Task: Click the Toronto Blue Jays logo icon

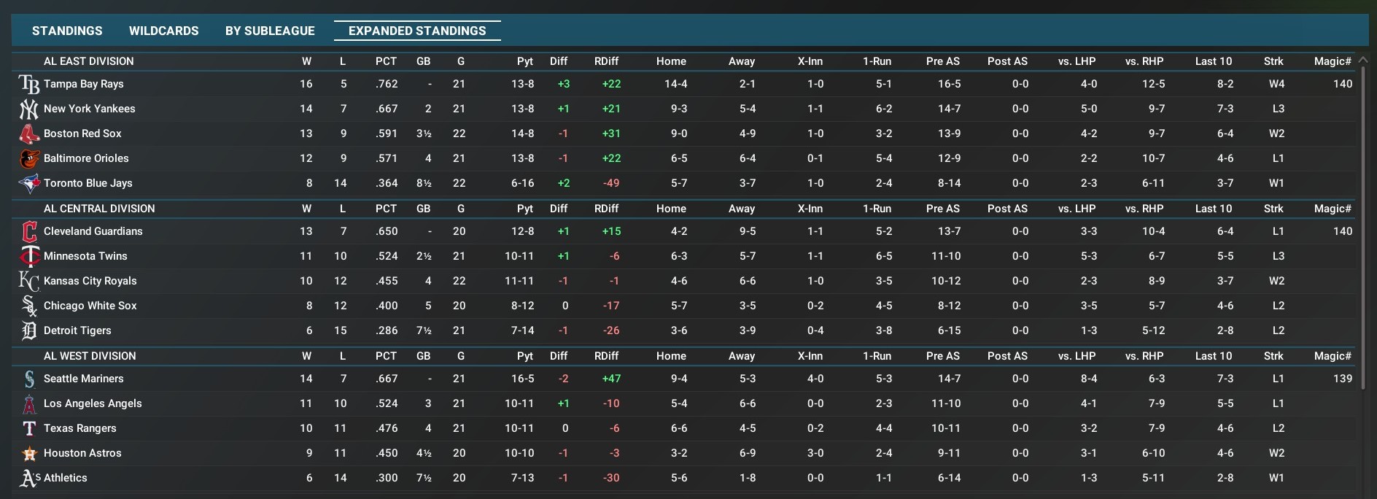Action: [29, 184]
